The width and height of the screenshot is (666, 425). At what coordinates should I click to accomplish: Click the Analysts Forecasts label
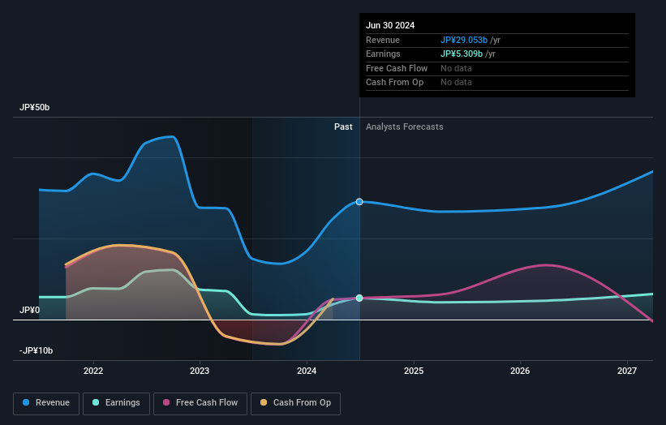tap(404, 127)
